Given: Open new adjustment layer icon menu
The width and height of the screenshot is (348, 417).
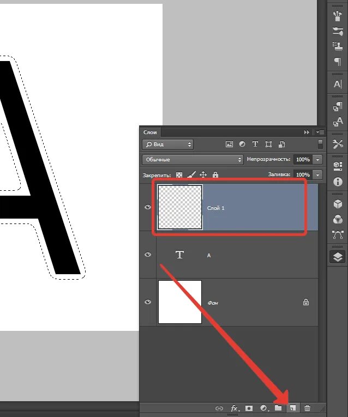Looking at the screenshot, I should click(264, 408).
